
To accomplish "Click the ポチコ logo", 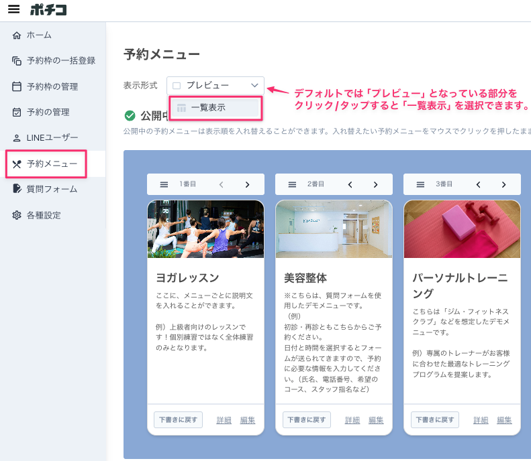I will [48, 9].
